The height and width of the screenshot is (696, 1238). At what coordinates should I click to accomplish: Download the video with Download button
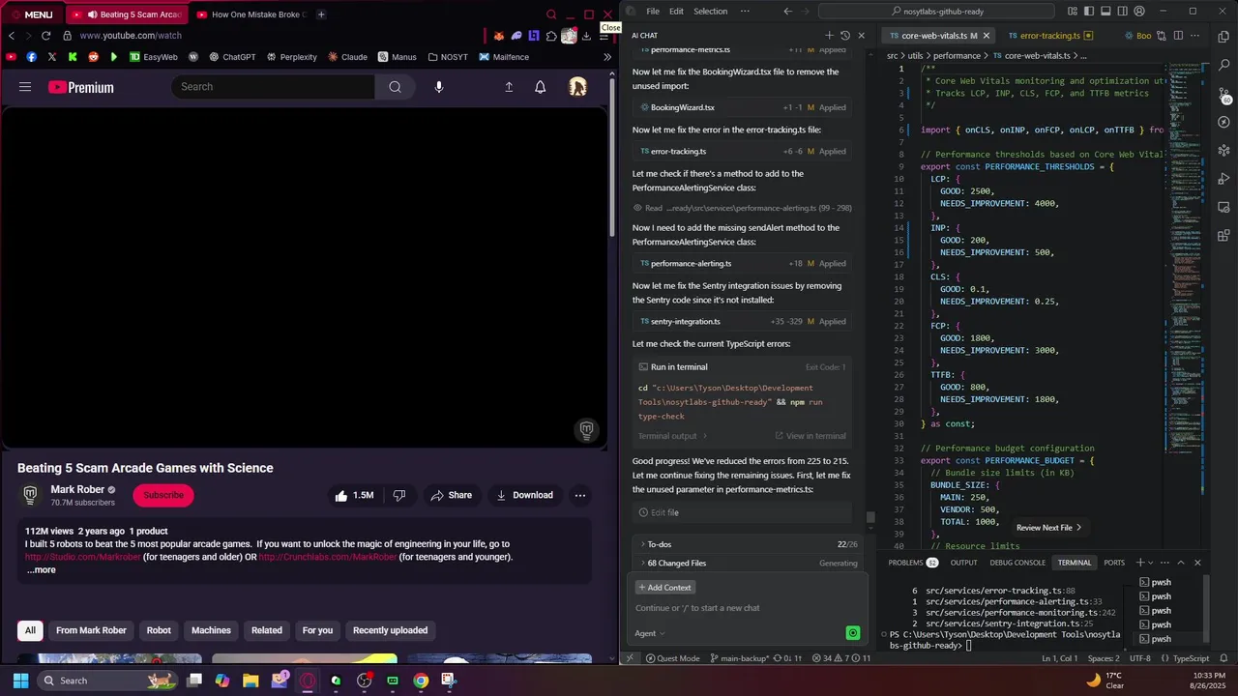pyautogui.click(x=524, y=495)
